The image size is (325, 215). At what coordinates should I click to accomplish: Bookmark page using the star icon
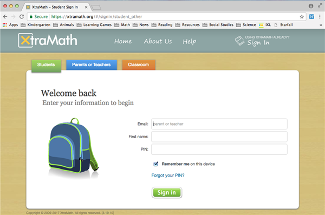302,17
